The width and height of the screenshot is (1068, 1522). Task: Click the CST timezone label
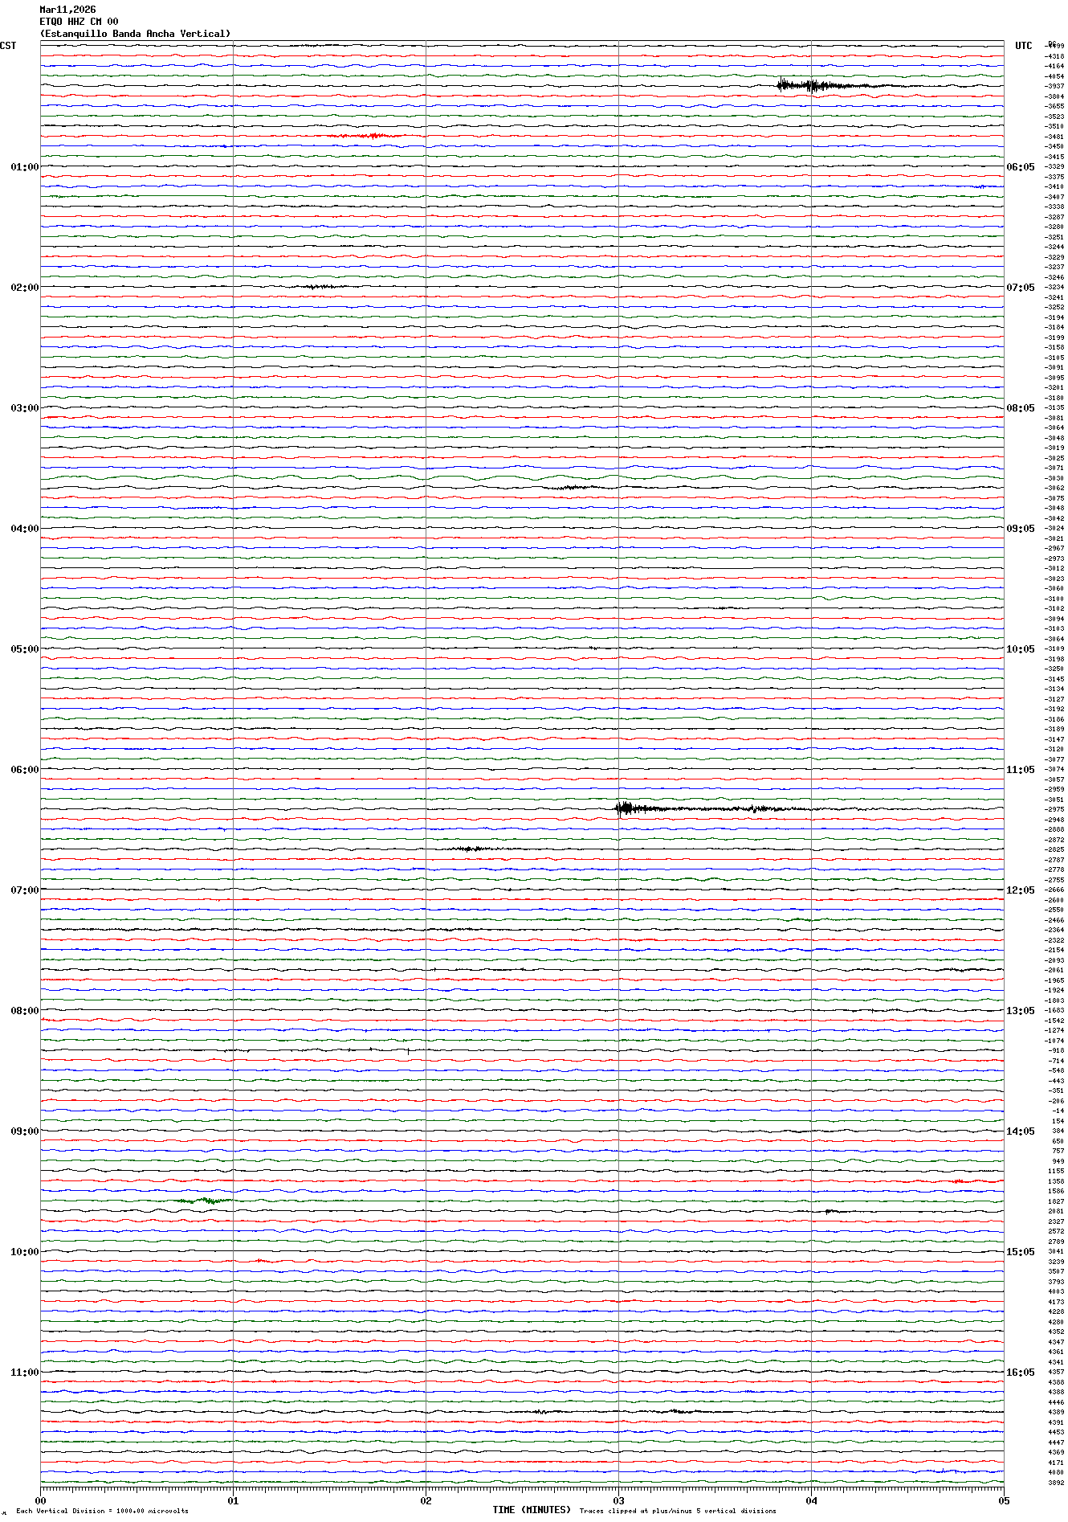(8, 46)
